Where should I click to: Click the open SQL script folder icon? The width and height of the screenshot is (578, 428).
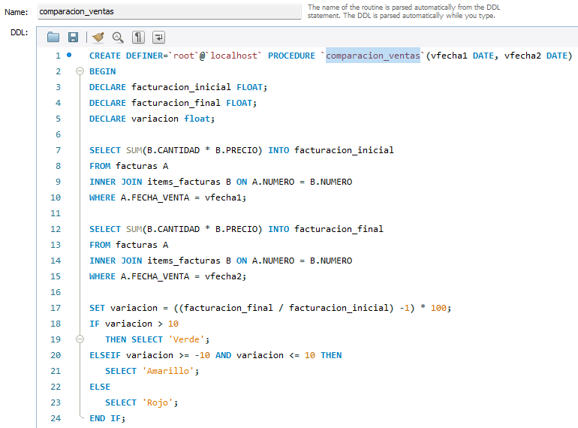pyautogui.click(x=53, y=37)
